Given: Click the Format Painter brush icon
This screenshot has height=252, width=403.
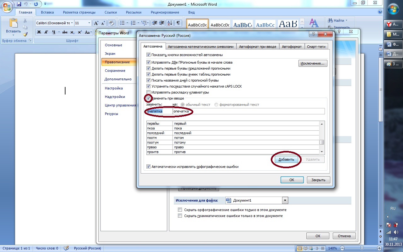Looking at the screenshot, I should 25,34.
